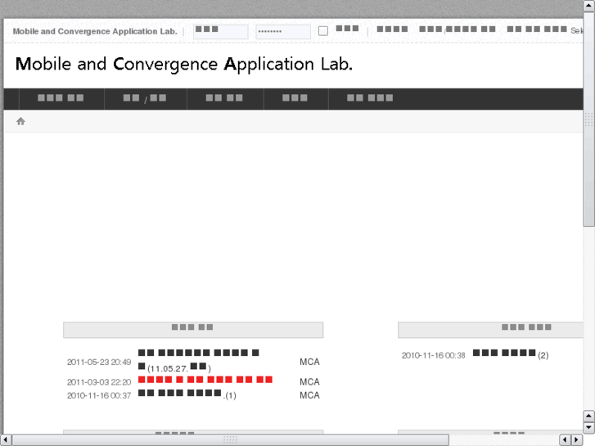This screenshot has height=446, width=595.
Task: Click the vertical scrollbar up arrow at the top
Action: [x=589, y=5]
